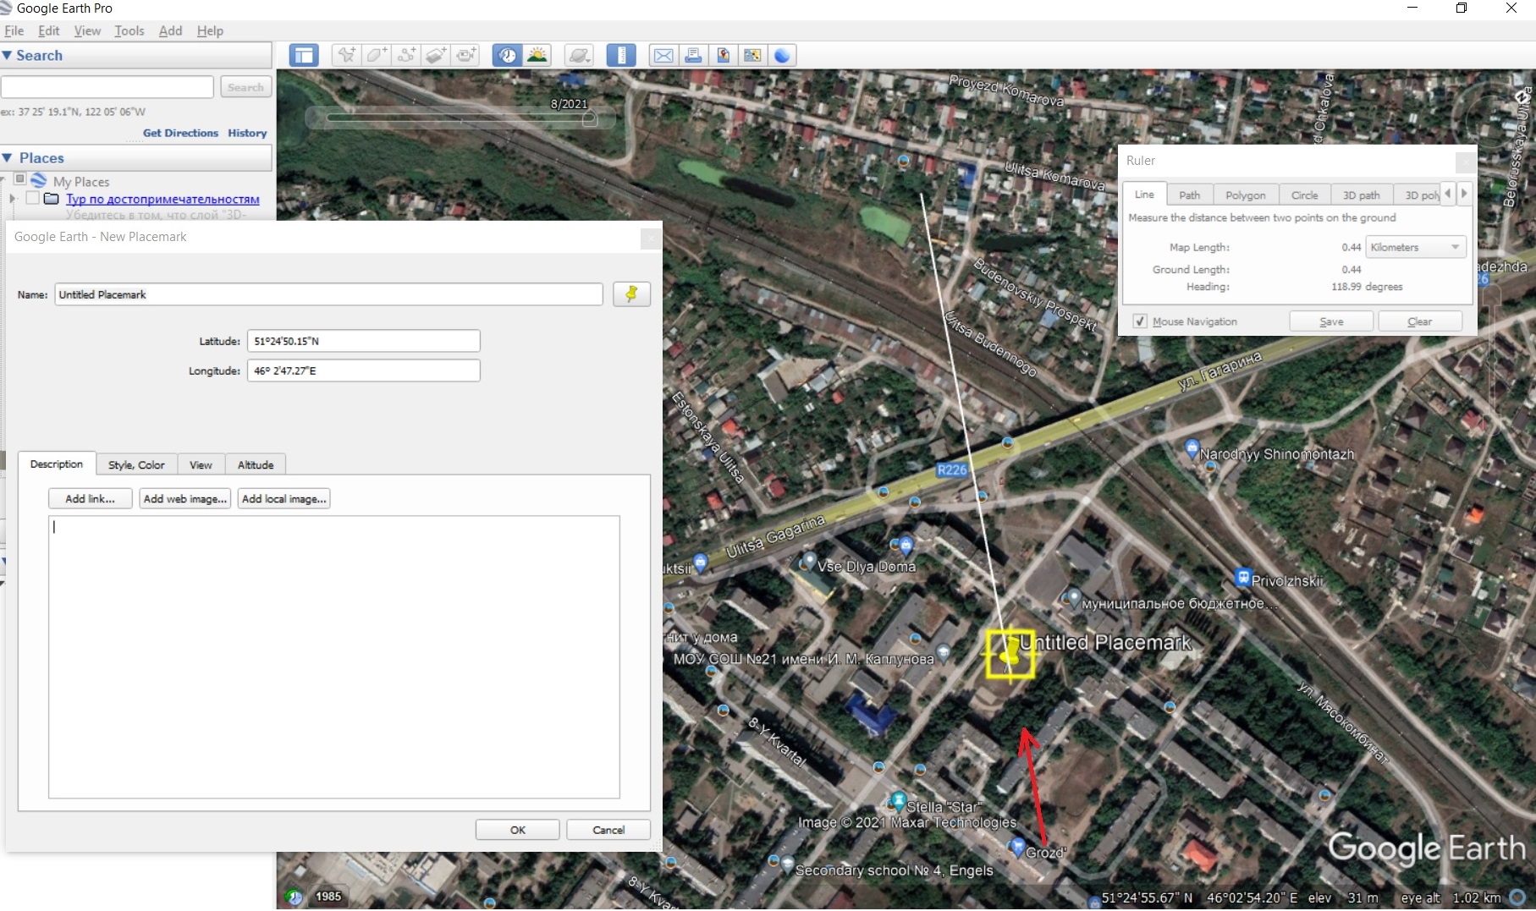Click the placemark Name input field
This screenshot has width=1536, height=911.
tap(328, 294)
